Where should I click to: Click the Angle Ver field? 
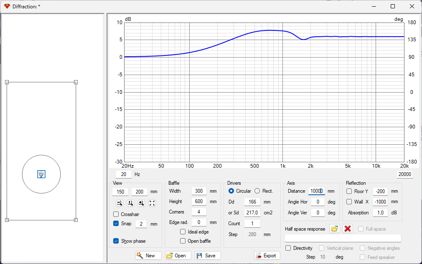(x=318, y=213)
